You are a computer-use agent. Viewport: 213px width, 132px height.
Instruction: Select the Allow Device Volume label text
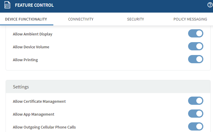(x=31, y=47)
